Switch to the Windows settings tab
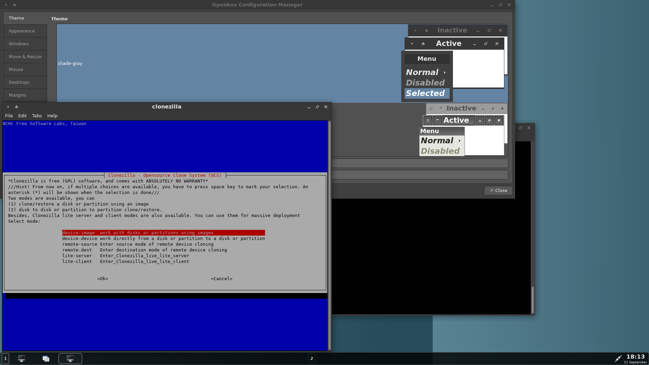Screen dimensions: 649x365 (x=25, y=44)
